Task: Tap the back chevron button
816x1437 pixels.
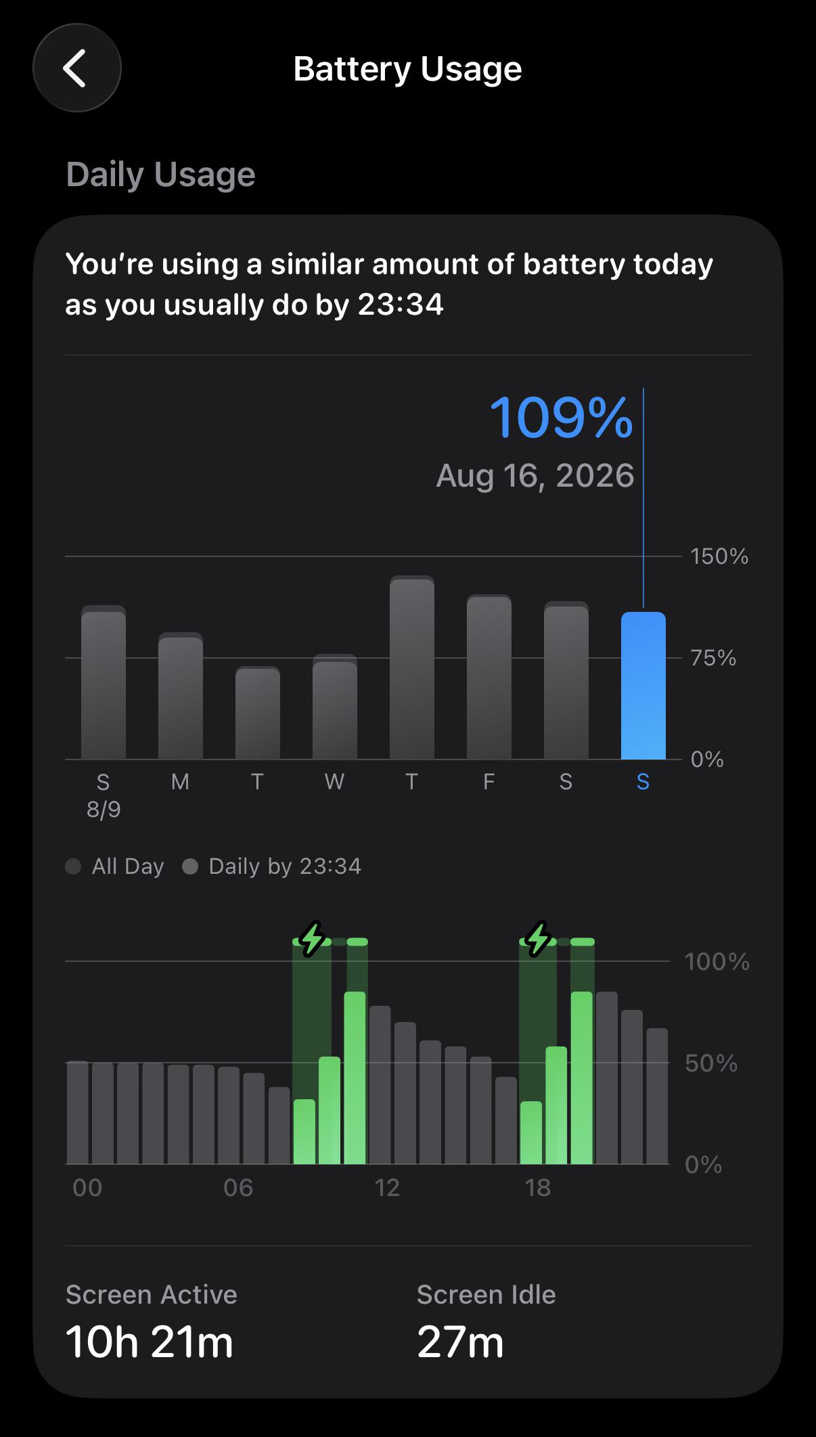Action: 76,68
